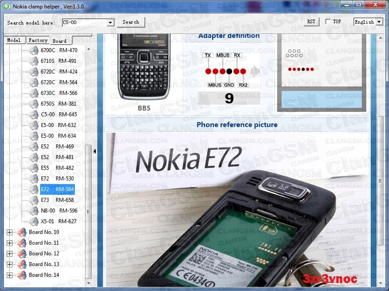Select 6710S RM-491 in the tree
The height and width of the screenshot is (291, 389).
pos(58,61)
